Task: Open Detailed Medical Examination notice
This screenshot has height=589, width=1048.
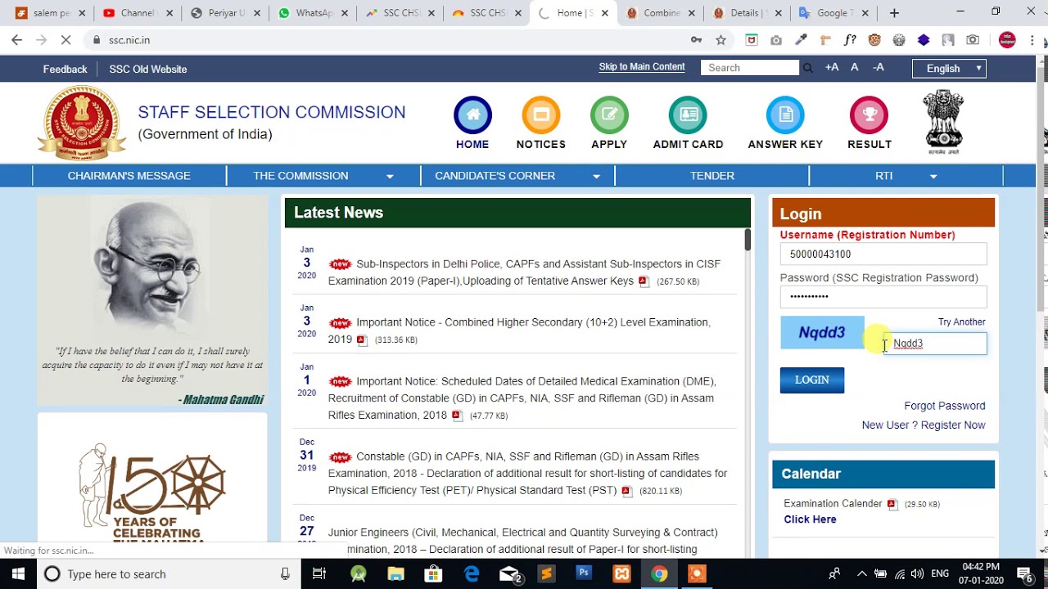Action: (522, 398)
